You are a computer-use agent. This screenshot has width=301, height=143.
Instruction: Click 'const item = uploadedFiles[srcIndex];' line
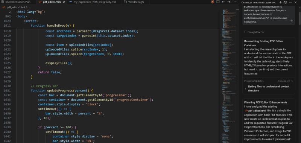click(79, 45)
